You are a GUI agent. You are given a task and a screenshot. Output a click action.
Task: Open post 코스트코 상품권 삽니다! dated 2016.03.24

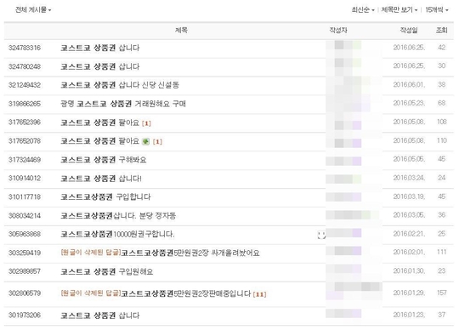pyautogui.click(x=101, y=179)
